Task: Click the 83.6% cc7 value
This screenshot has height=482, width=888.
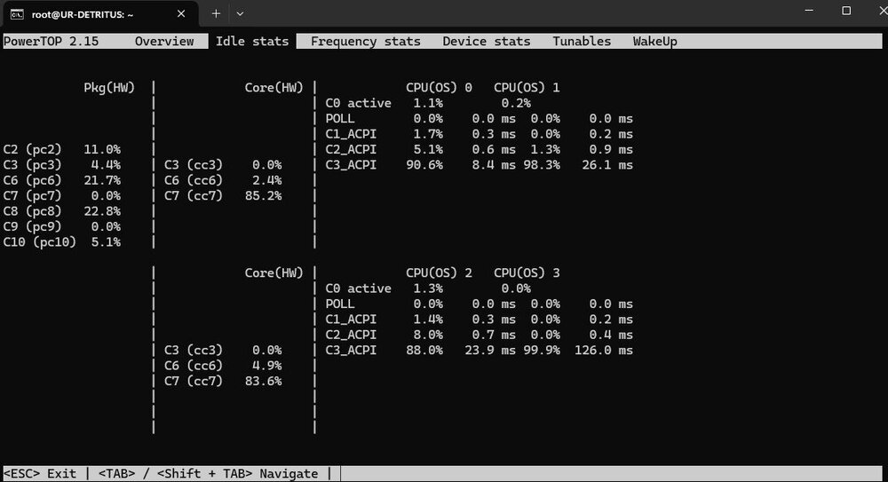Action: 264,381
